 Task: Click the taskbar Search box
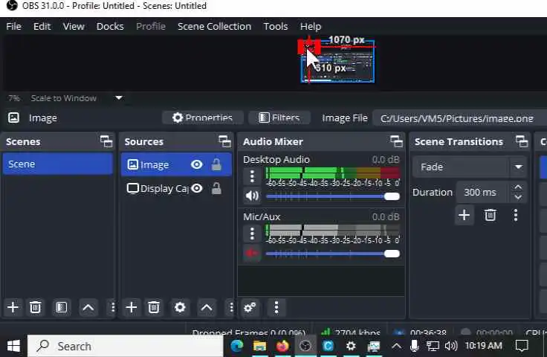coord(126,346)
